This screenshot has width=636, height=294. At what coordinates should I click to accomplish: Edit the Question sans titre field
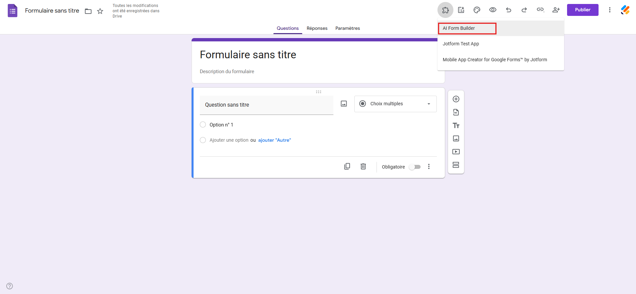tap(266, 105)
